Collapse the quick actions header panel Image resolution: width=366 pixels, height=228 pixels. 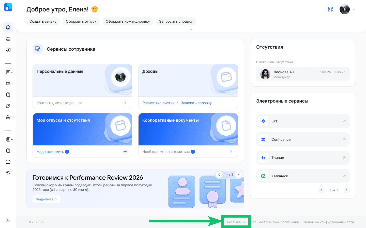[x=191, y=30]
